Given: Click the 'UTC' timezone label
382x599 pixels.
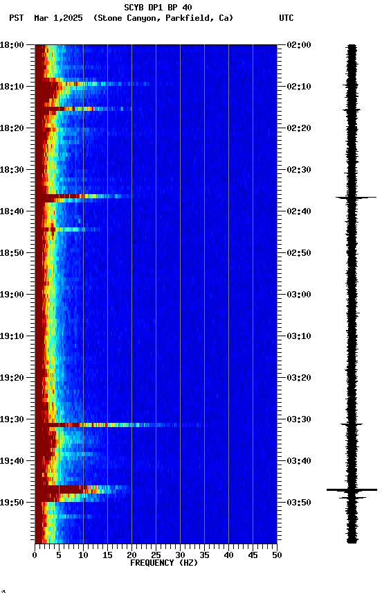Looking at the screenshot, I should tap(286, 18).
